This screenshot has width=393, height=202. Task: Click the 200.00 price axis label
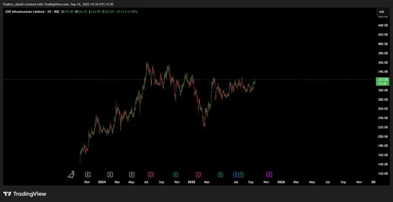click(383, 137)
